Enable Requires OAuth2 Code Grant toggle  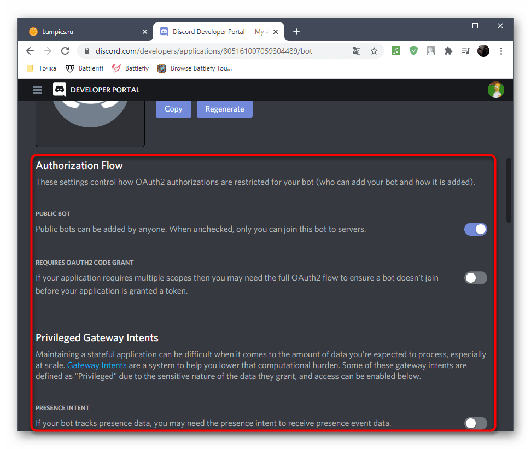coord(475,278)
